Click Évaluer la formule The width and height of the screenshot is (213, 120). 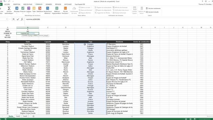(119, 13)
